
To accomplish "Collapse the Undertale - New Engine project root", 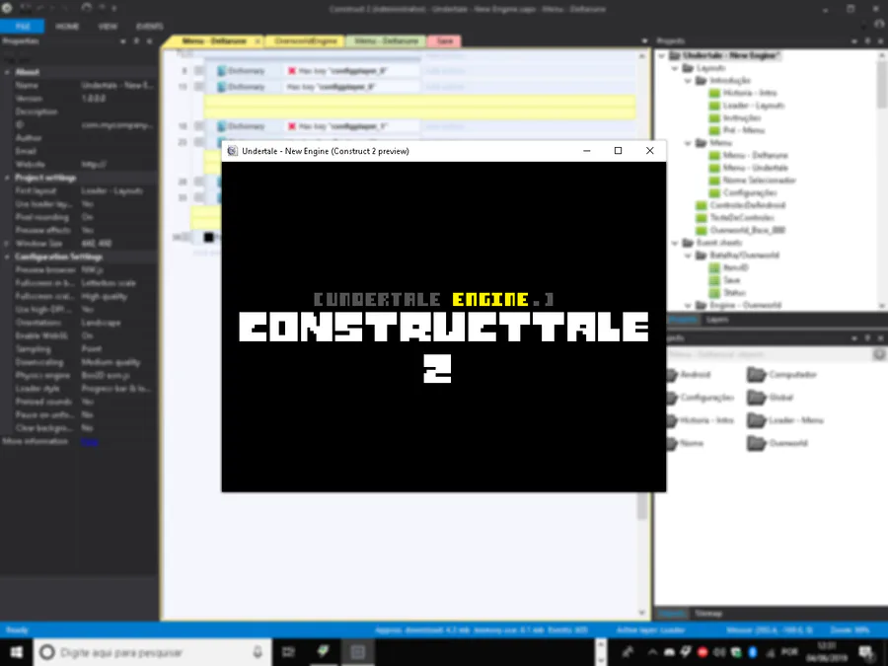I will [661, 55].
